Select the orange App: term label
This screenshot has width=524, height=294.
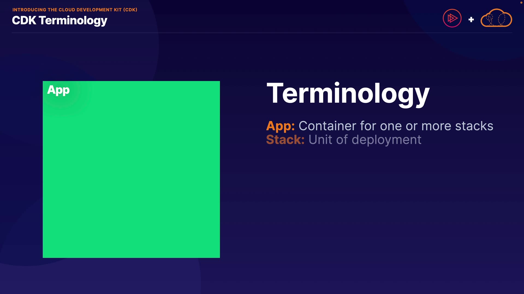280,126
